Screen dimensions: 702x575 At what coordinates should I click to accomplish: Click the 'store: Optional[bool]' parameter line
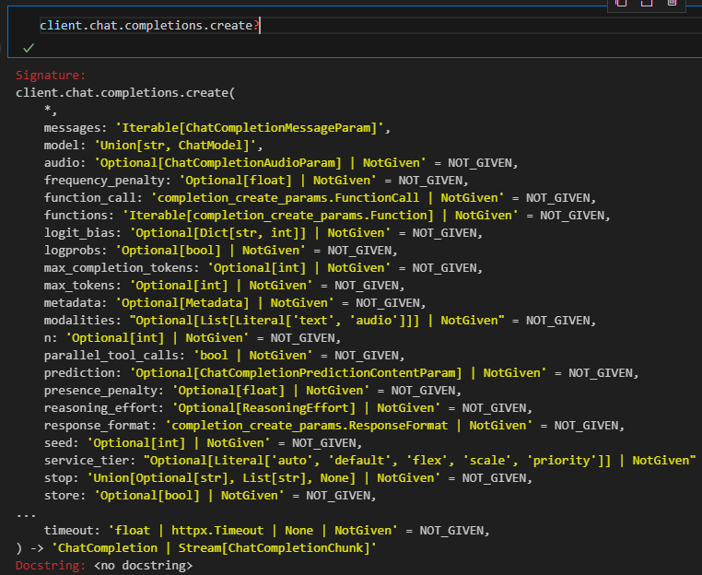tap(210, 495)
